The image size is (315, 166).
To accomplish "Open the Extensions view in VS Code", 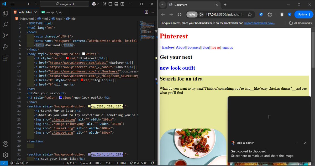I will tap(6, 58).
